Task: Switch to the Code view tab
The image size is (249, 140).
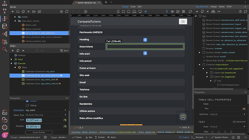Action: 133,6
